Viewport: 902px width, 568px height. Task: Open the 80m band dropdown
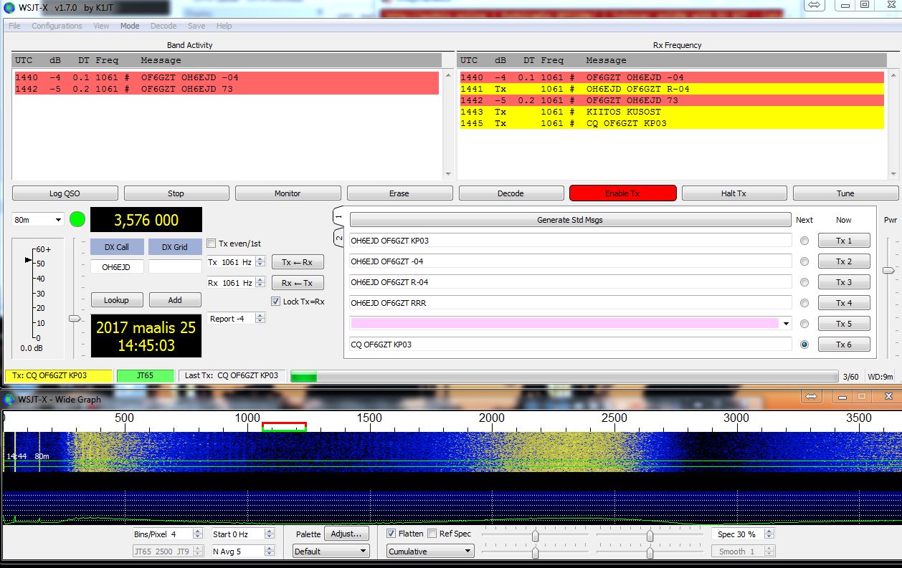coord(38,220)
